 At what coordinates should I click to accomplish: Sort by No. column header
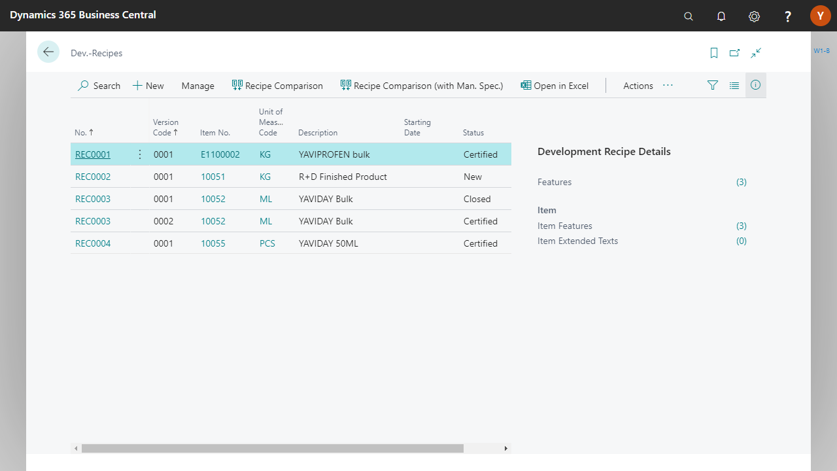coord(84,133)
